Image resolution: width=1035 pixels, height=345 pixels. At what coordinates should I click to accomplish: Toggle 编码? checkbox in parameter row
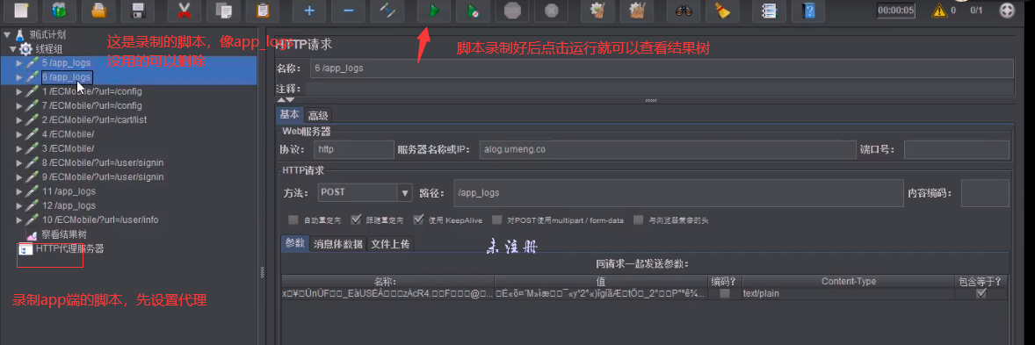pos(725,293)
